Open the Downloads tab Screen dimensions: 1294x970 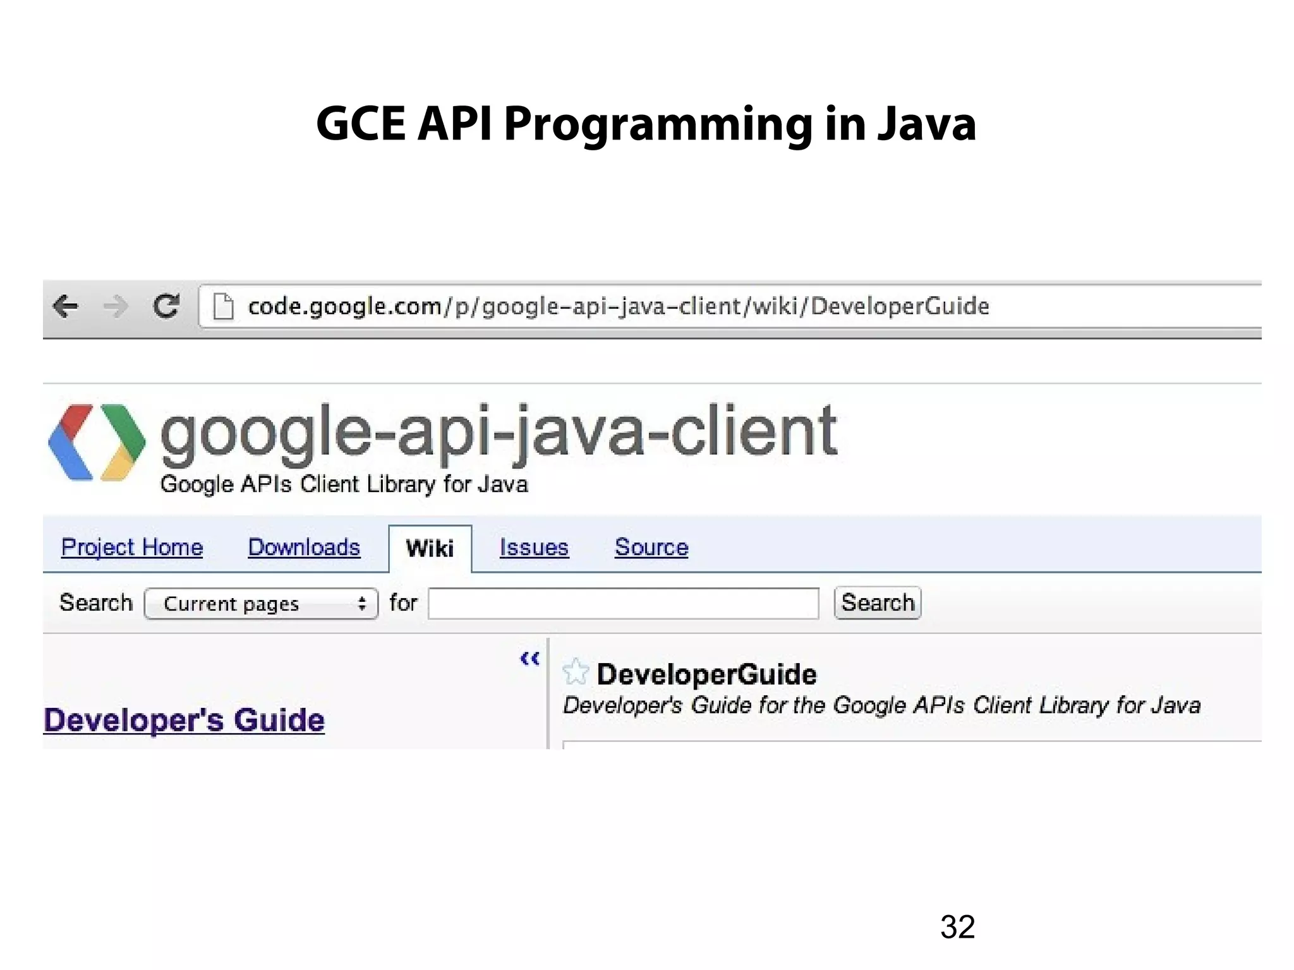[x=304, y=547]
